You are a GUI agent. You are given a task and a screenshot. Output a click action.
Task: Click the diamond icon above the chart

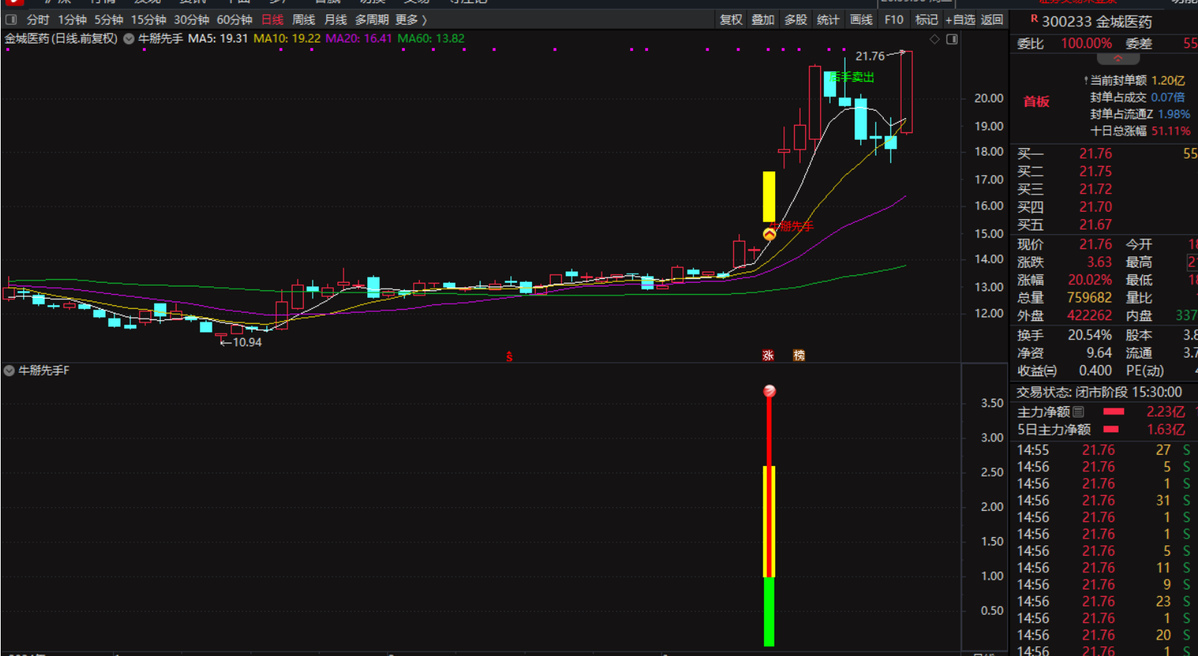(935, 39)
